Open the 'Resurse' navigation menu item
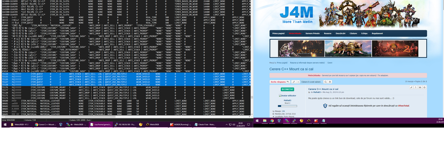The width and height of the screenshot is (444, 157). [327, 34]
